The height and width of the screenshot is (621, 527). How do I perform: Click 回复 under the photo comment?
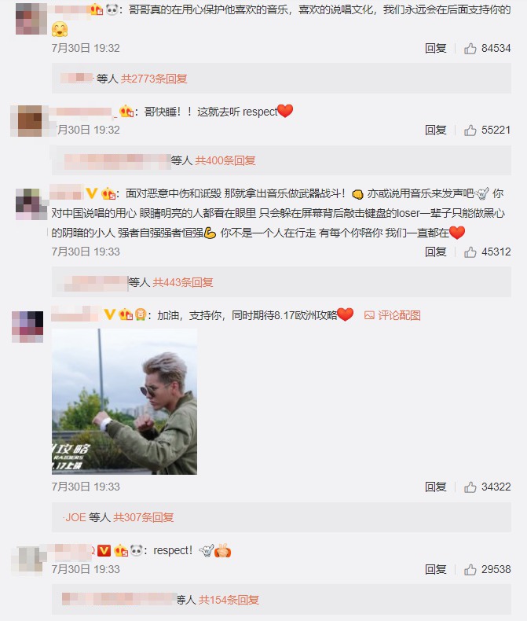pos(435,487)
